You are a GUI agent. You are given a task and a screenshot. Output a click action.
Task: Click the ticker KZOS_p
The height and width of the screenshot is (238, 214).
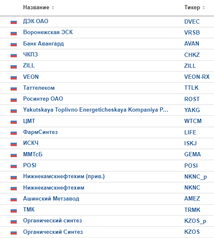click(195, 221)
